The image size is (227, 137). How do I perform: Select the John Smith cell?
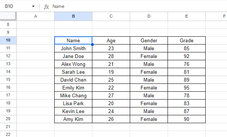click(73, 48)
